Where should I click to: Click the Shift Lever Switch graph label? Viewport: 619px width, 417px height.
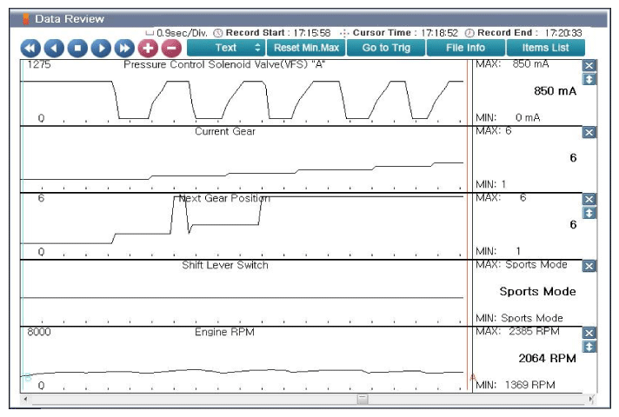225,265
